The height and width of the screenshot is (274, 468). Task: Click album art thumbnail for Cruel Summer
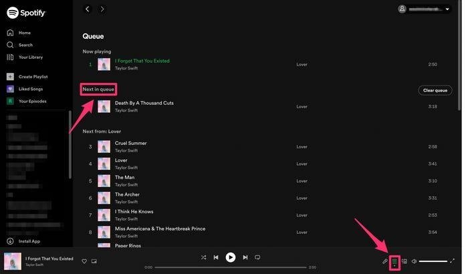(x=104, y=146)
